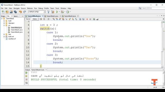Open the Refactor menu

tap(30, 8)
